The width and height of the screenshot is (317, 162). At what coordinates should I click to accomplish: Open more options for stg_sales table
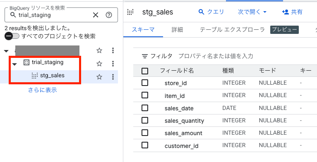pyautogui.click(x=113, y=77)
